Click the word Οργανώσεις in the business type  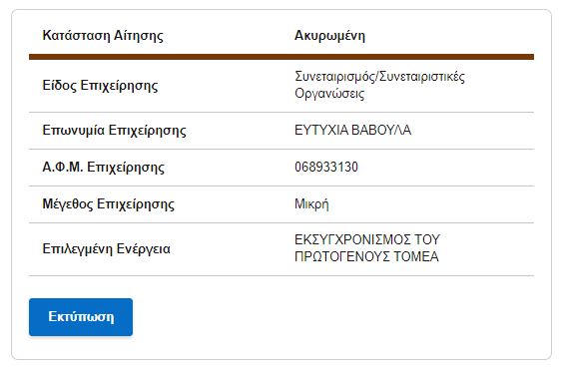[329, 94]
